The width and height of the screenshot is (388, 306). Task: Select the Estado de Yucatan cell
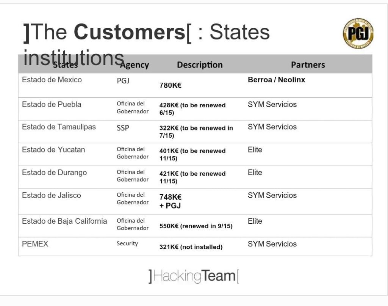pos(53,150)
